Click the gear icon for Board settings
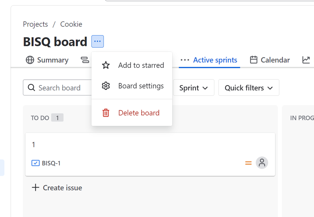The image size is (314, 217). coord(106,86)
